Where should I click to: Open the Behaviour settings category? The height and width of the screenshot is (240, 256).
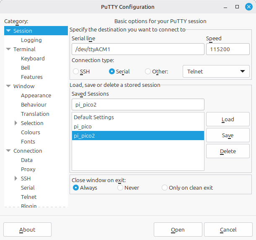(x=34, y=104)
